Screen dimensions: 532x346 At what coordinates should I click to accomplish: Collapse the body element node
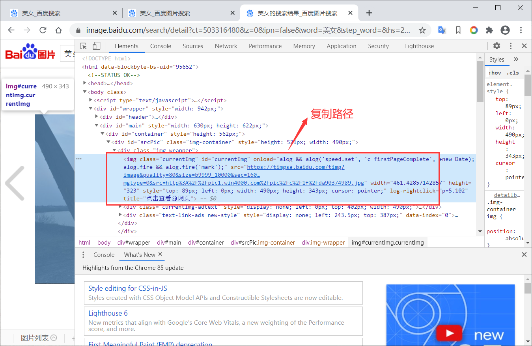(x=85, y=92)
